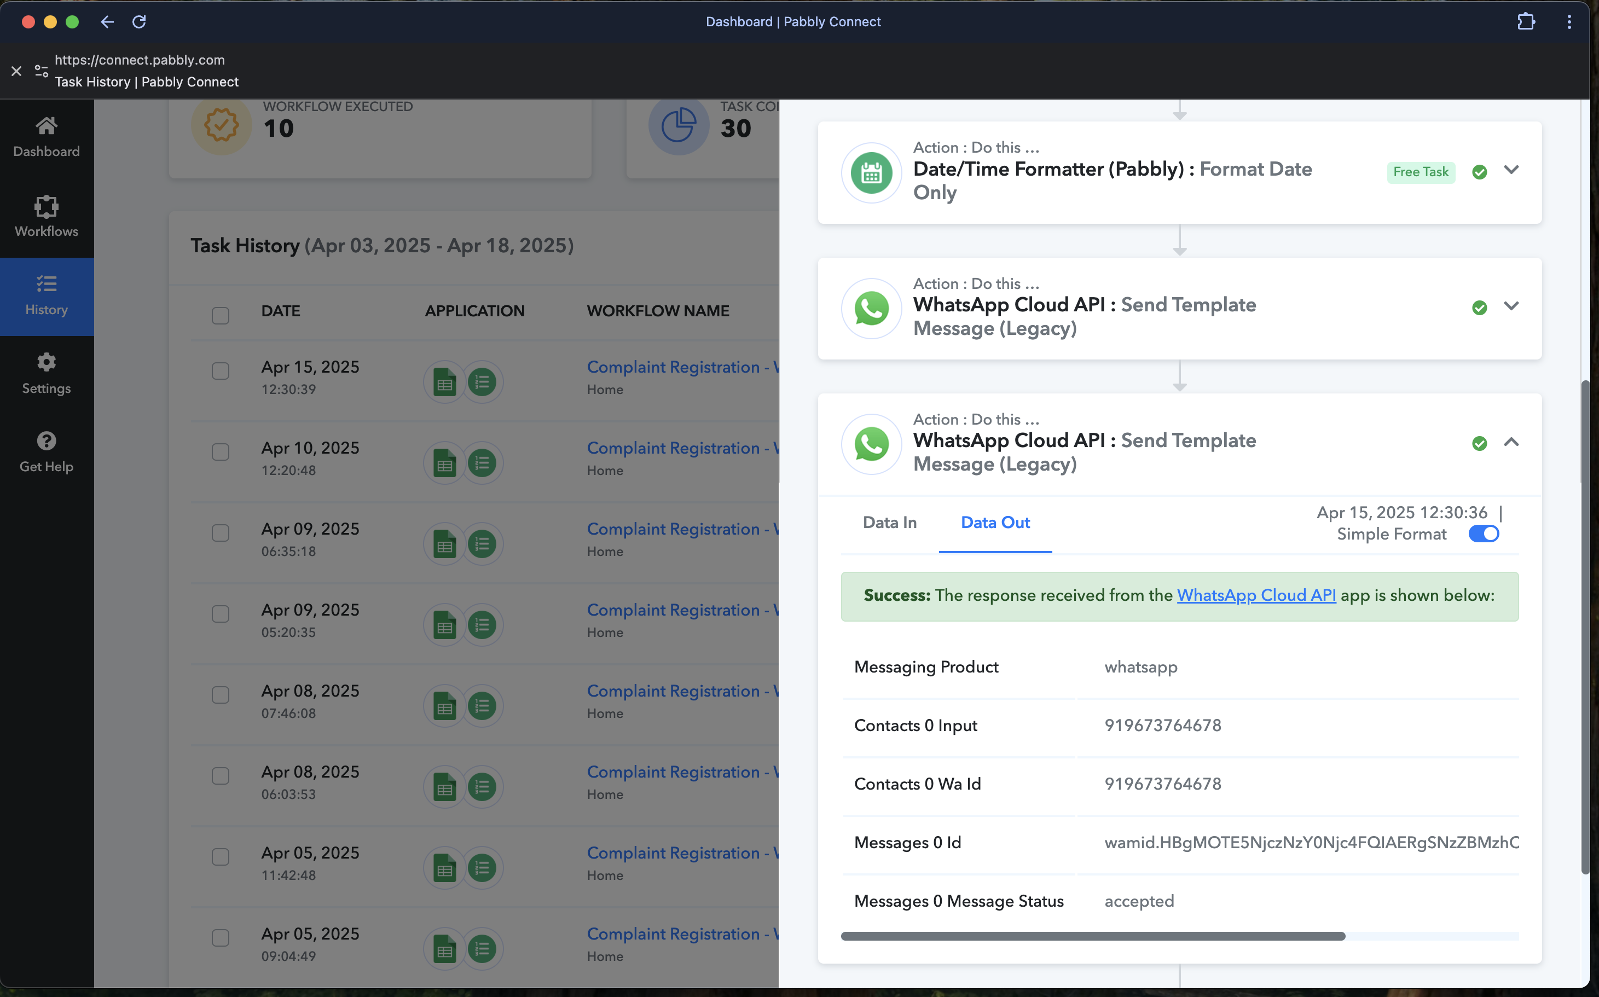Reload the page with refresh icon
Image resolution: width=1599 pixels, height=997 pixels.
[x=139, y=22]
